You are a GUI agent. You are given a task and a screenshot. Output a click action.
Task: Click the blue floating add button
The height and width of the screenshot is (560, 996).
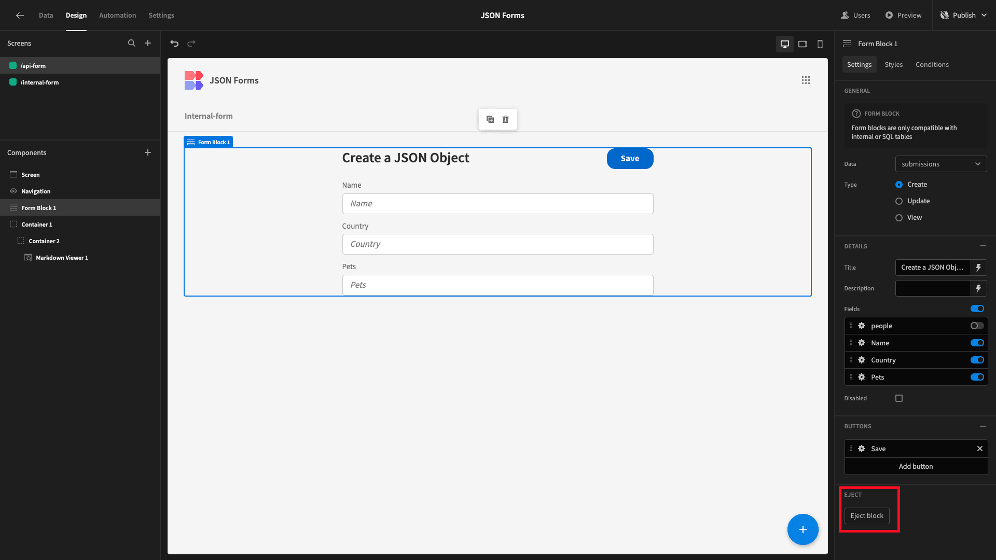tap(803, 529)
